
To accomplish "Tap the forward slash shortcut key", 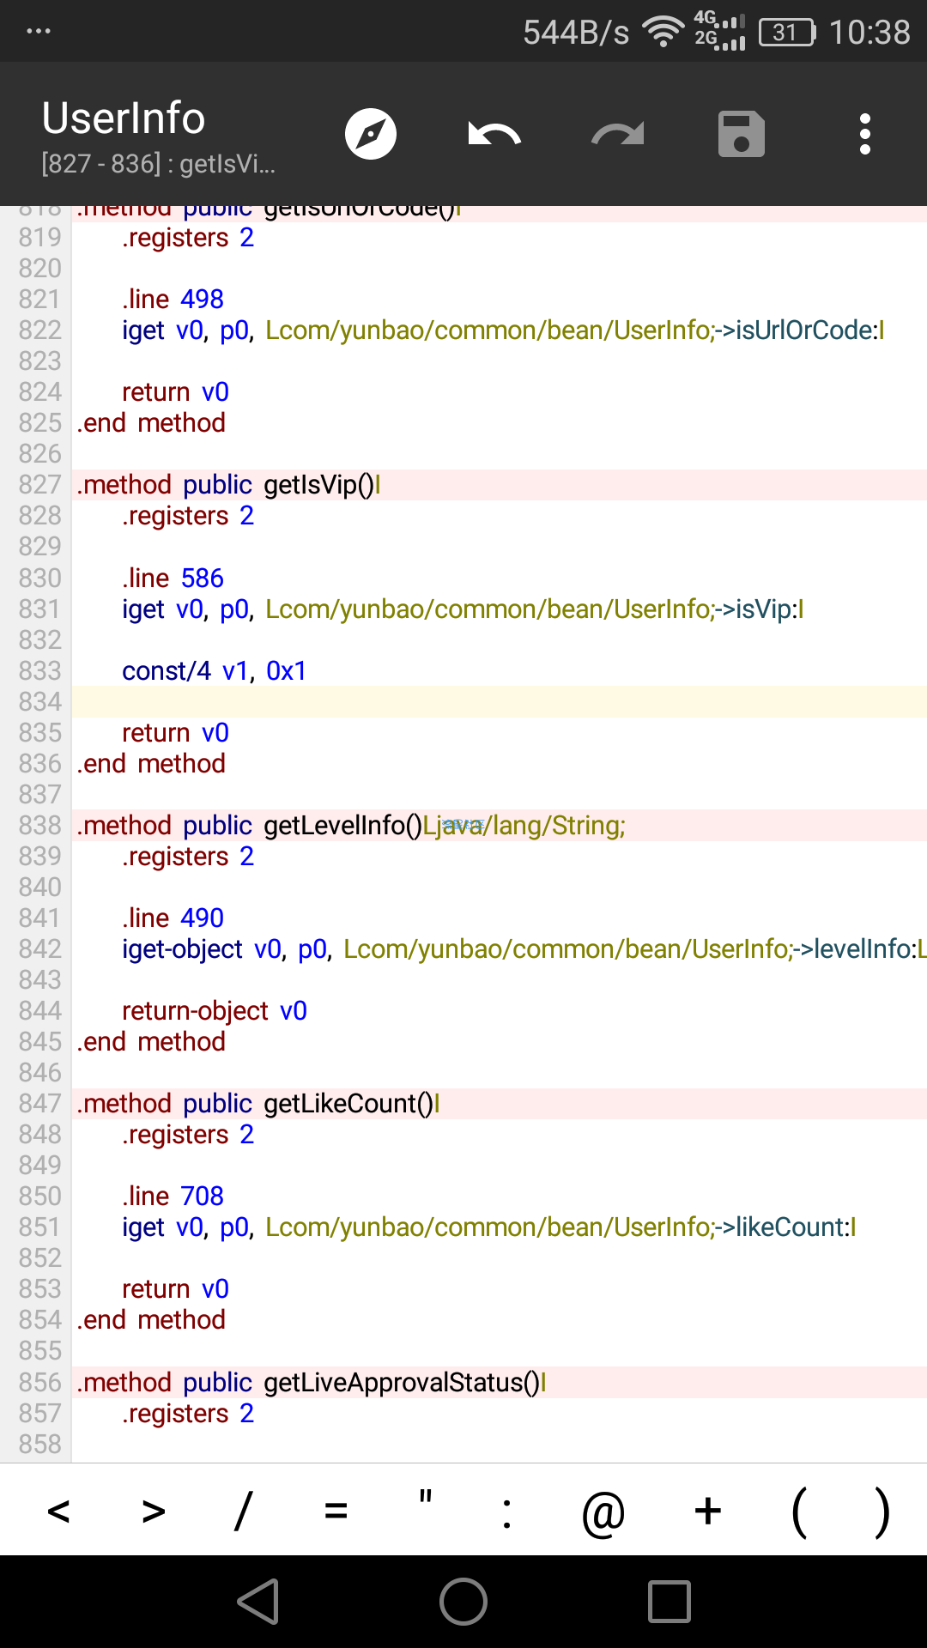I will pos(244,1510).
